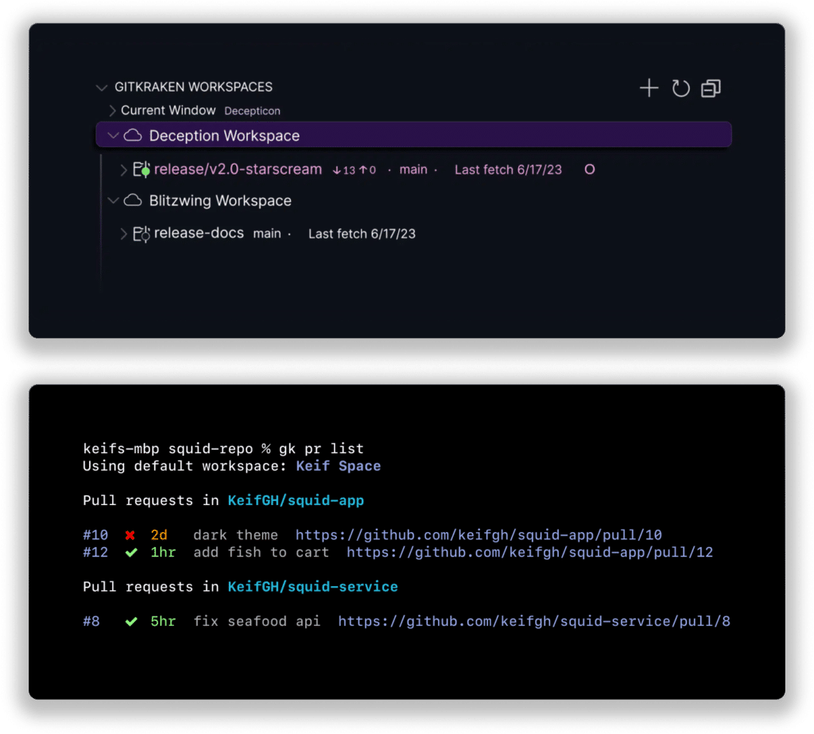Add a new workspace with the plus icon
Image resolution: width=814 pixels, height=734 pixels.
pyautogui.click(x=649, y=87)
